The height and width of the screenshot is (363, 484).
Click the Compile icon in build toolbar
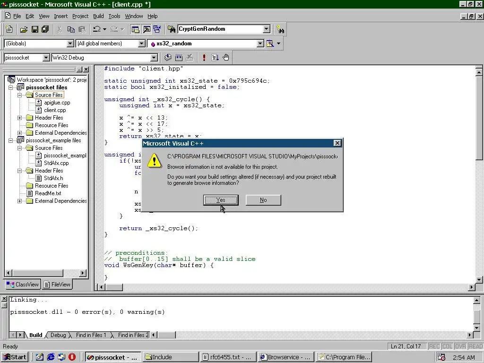coord(168,57)
